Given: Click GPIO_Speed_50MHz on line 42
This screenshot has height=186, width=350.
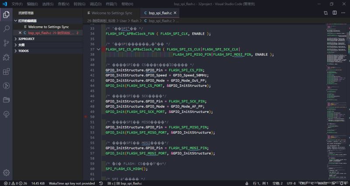Looking at the screenshot, I should point(190,75).
